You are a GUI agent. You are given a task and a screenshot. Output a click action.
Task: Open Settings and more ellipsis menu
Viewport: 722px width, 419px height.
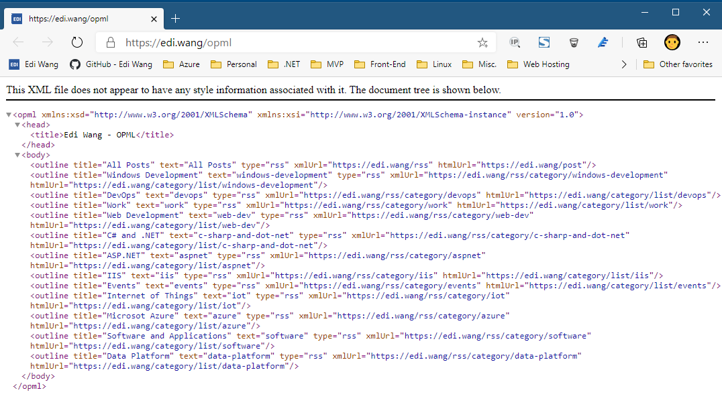coord(703,42)
